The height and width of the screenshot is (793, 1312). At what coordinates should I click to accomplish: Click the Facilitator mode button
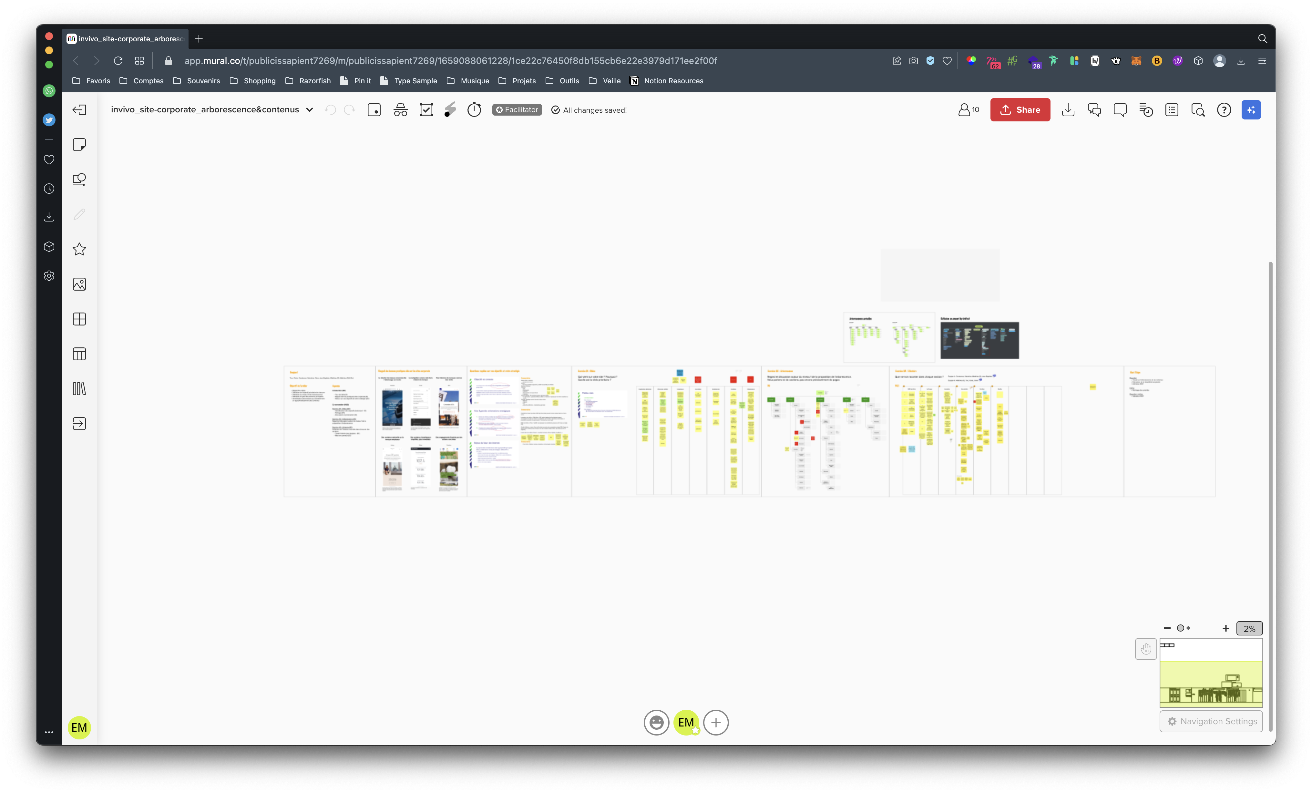point(516,110)
